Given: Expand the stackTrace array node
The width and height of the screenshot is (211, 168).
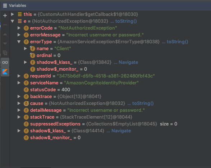Looking at the screenshot, I should tap(19, 117).
